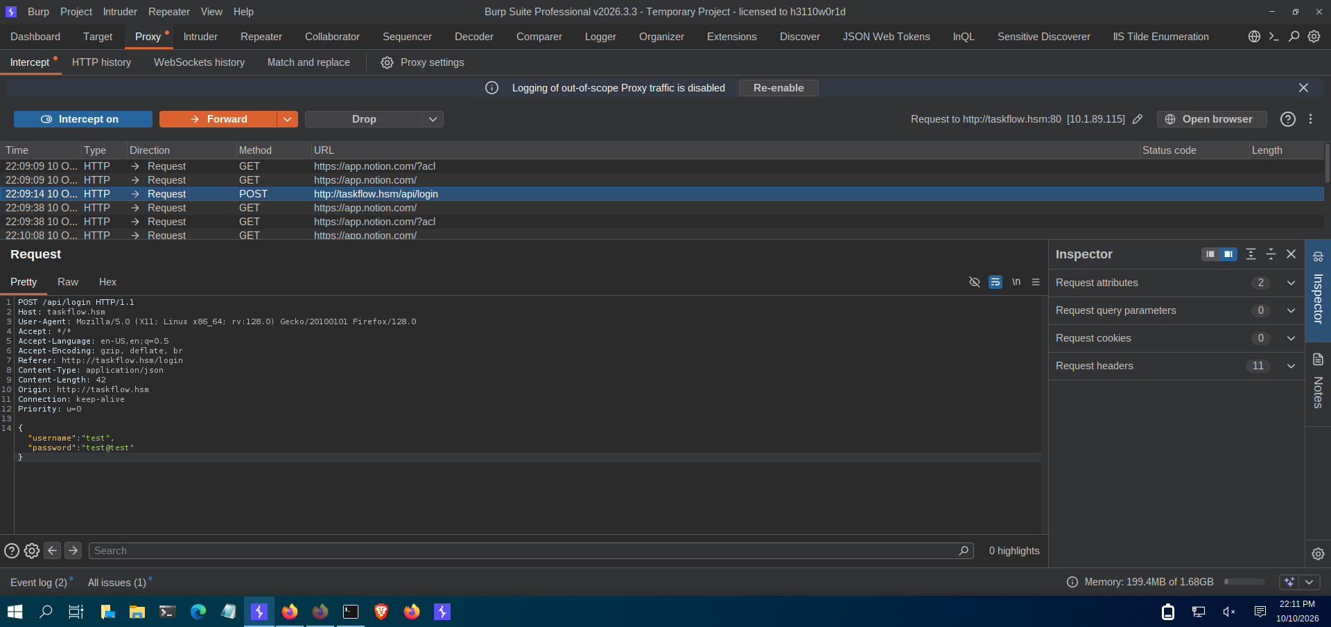
Task: Open the Burp search magnifier icon
Action: point(1294,37)
